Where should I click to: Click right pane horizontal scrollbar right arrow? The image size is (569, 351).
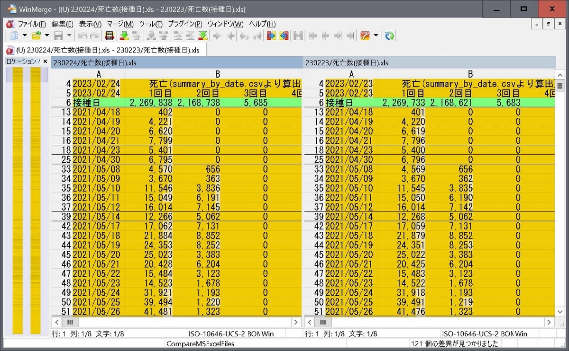[549, 322]
